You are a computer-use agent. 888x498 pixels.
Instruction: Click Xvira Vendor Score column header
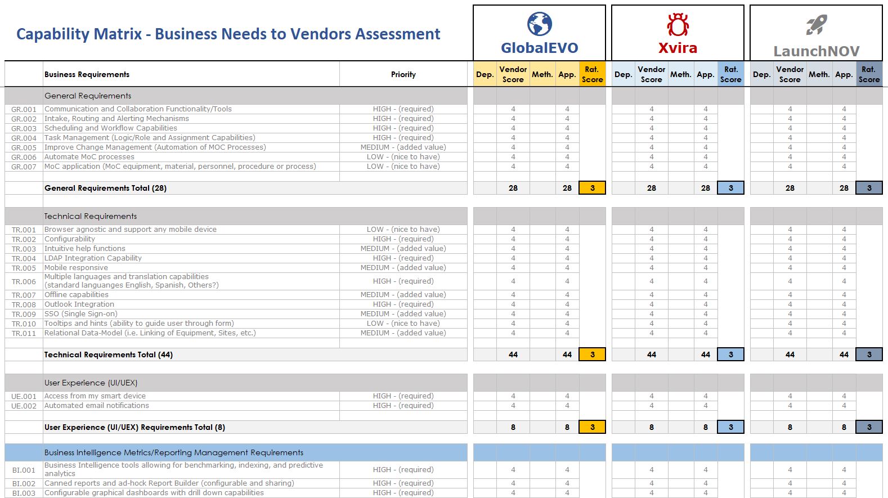[651, 74]
